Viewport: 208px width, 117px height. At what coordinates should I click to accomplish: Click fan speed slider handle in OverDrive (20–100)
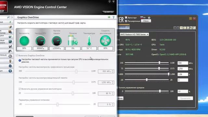[x=73, y=93]
